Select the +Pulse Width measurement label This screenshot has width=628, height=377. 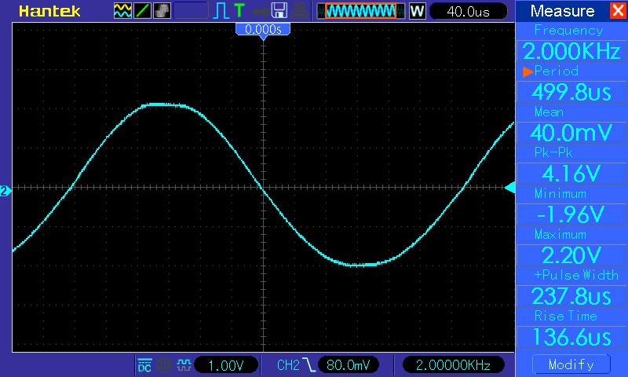[x=576, y=275]
